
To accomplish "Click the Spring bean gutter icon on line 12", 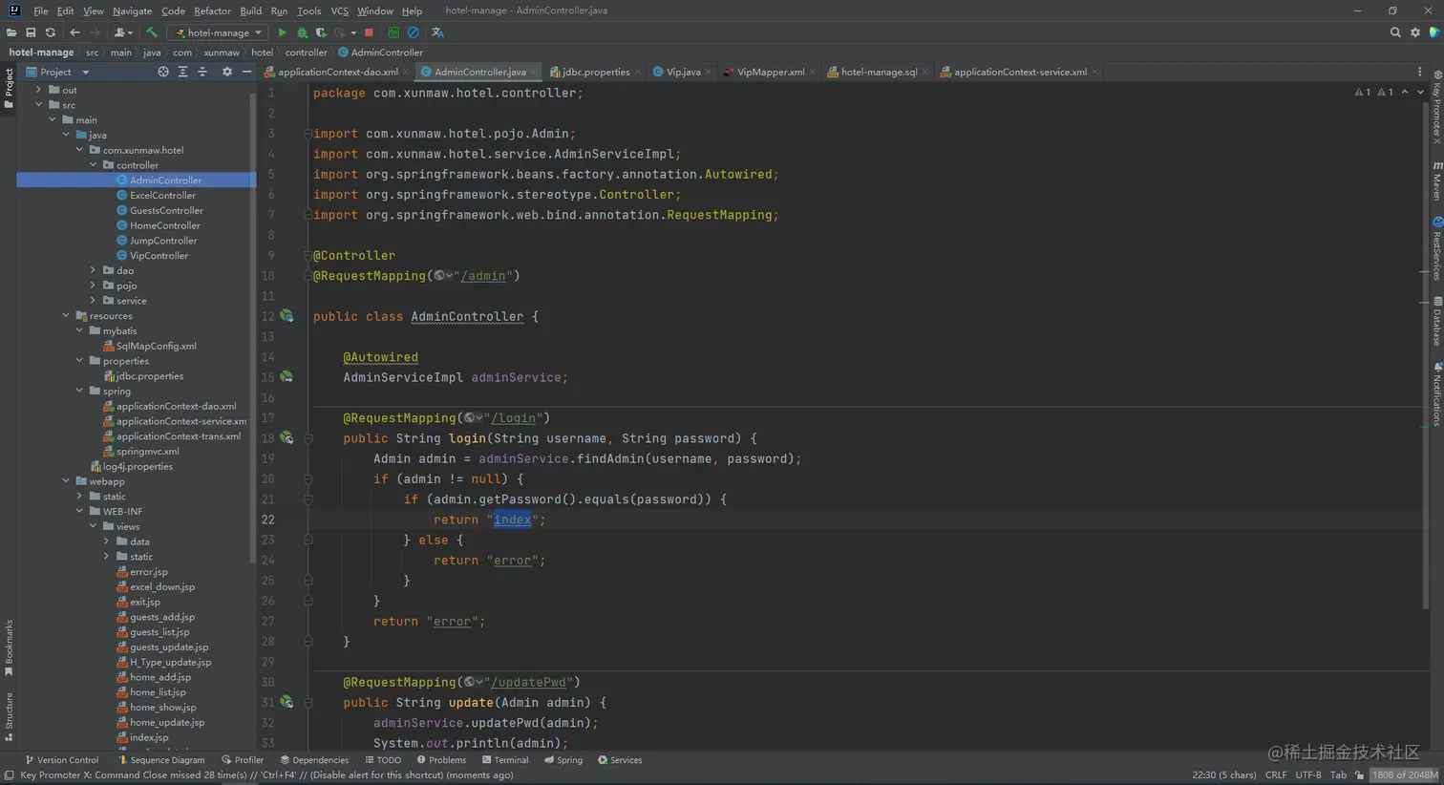I will click(287, 316).
